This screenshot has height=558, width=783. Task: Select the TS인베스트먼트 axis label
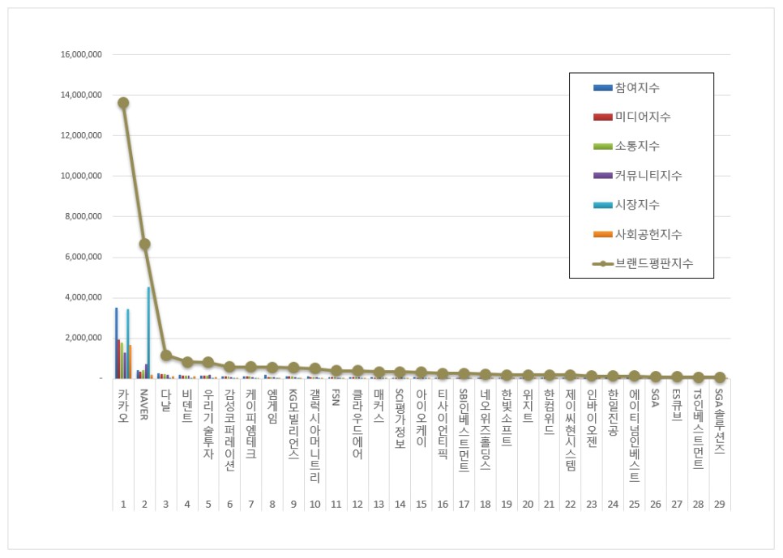point(698,429)
